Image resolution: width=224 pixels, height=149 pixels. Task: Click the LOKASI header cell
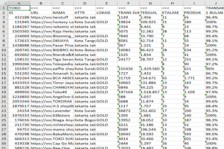(106, 13)
